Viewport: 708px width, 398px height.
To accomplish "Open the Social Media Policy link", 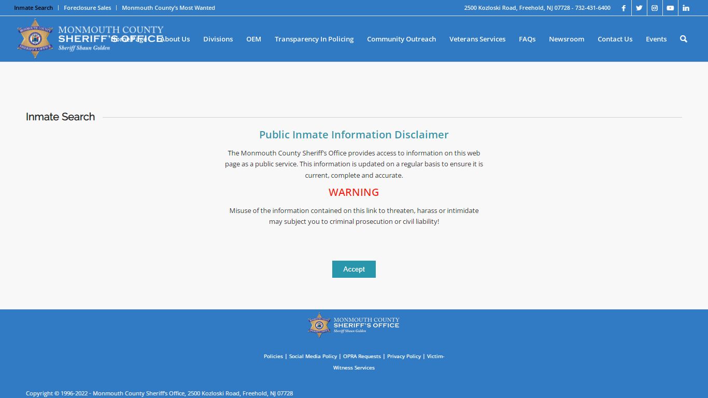I will point(313,356).
